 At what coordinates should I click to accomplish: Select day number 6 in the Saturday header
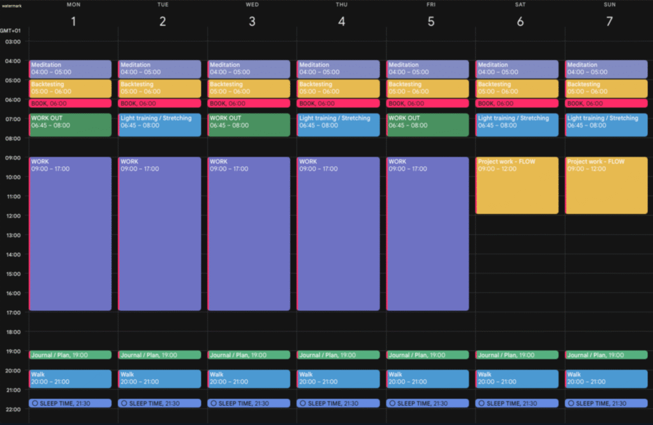coord(520,21)
